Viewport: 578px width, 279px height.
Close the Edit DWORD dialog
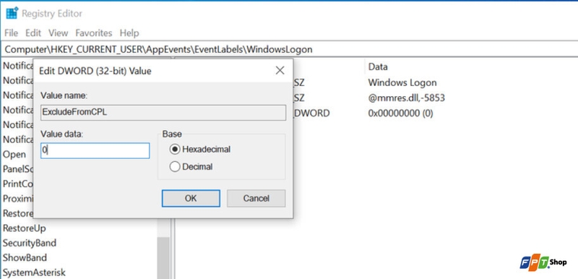coord(280,70)
